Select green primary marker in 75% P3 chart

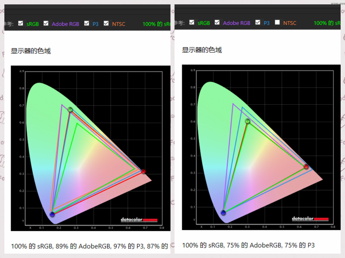[247, 121]
